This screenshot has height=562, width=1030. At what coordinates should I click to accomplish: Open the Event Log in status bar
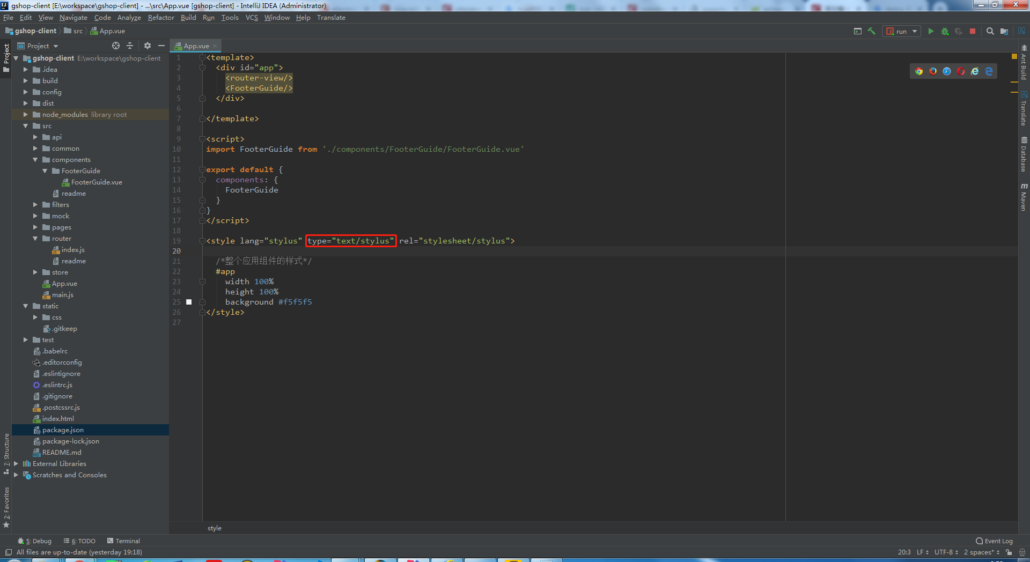(x=994, y=541)
